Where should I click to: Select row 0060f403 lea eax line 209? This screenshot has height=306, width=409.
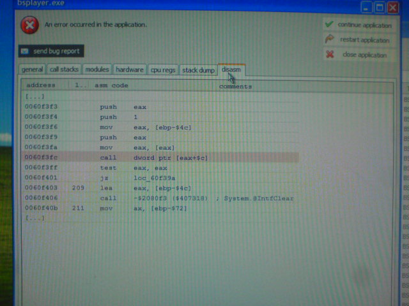click(x=160, y=188)
